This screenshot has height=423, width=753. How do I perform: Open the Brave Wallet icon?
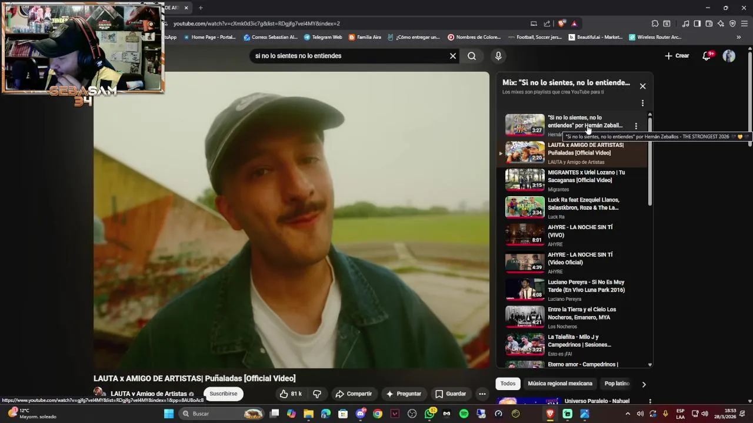point(709,23)
